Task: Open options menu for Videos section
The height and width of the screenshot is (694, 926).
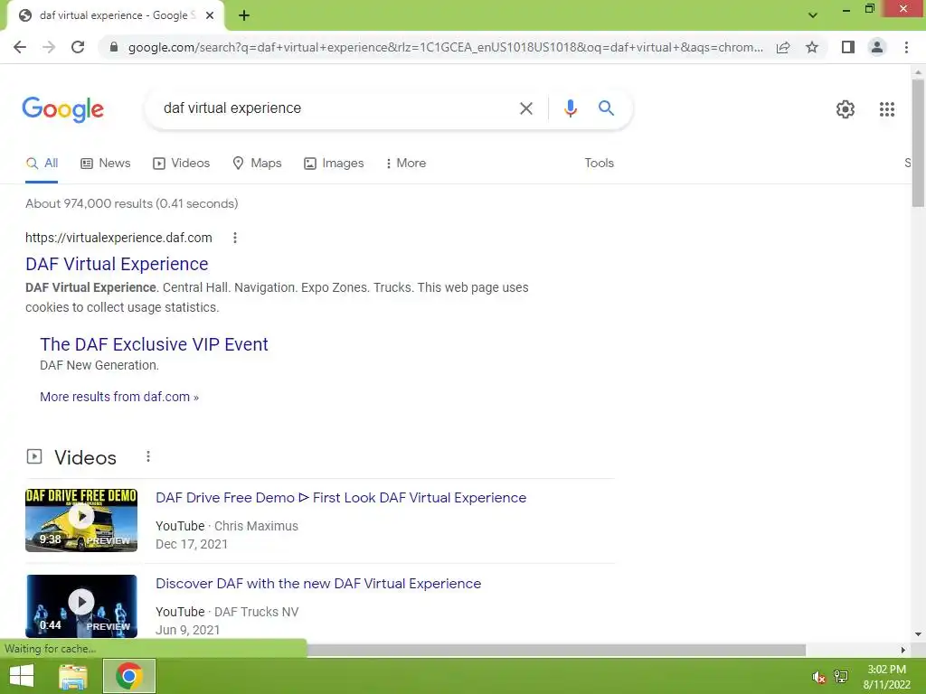Action: (148, 456)
